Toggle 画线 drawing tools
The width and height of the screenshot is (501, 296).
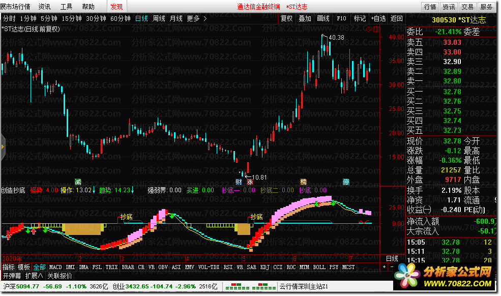[x=323, y=18]
